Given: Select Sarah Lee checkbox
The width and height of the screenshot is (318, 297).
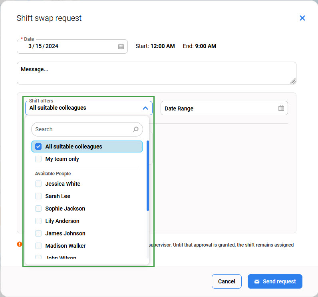Looking at the screenshot, I should click(38, 196).
